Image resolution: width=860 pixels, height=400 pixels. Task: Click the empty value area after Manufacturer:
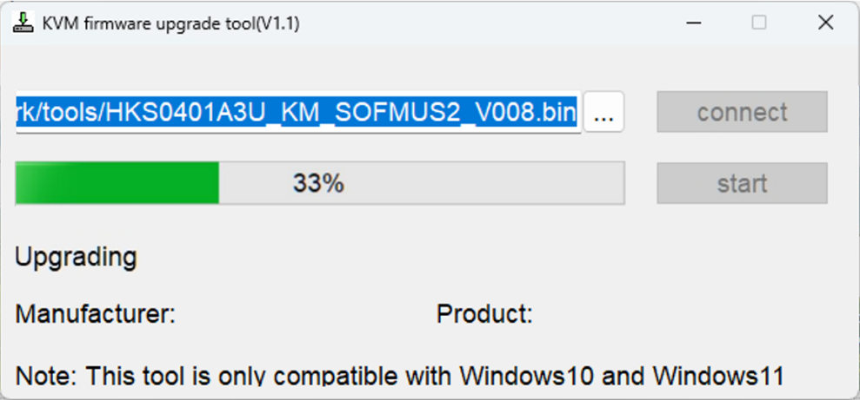coord(302,314)
